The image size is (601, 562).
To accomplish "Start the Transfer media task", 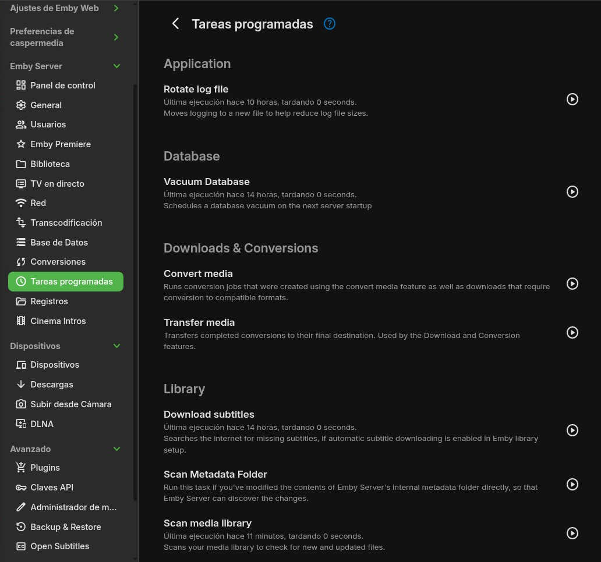I will tap(572, 333).
